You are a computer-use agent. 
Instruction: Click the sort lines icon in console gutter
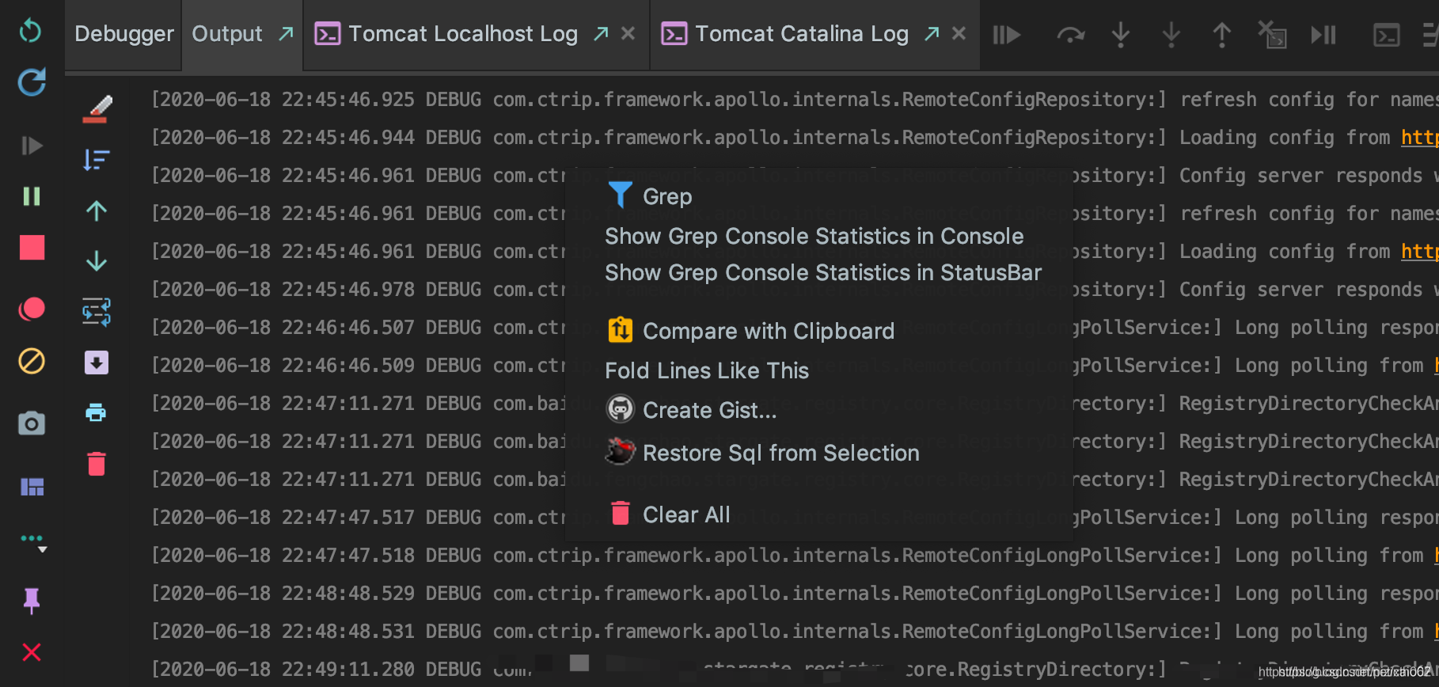pyautogui.click(x=97, y=160)
